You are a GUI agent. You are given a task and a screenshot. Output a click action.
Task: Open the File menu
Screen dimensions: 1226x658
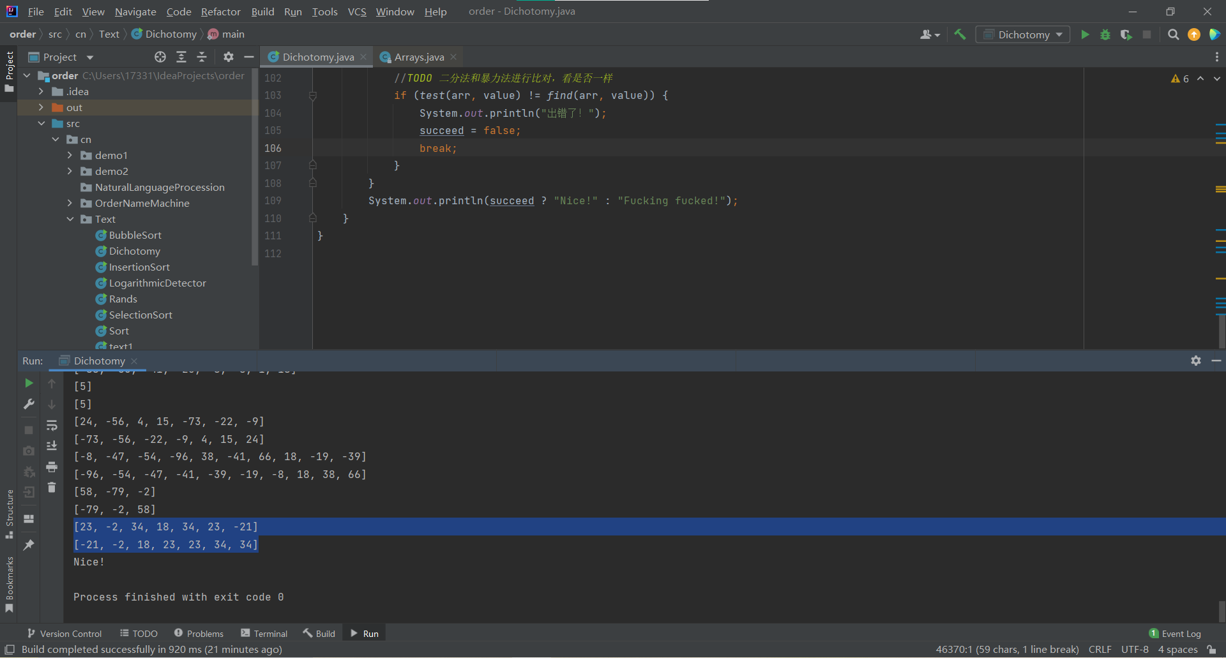[x=36, y=11]
